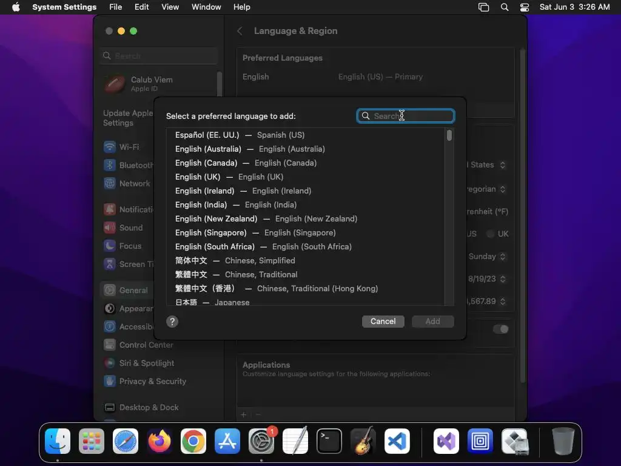Screen dimensions: 621x466
Task: Click the Network globe icon in sidebar
Action: [x=110, y=183]
